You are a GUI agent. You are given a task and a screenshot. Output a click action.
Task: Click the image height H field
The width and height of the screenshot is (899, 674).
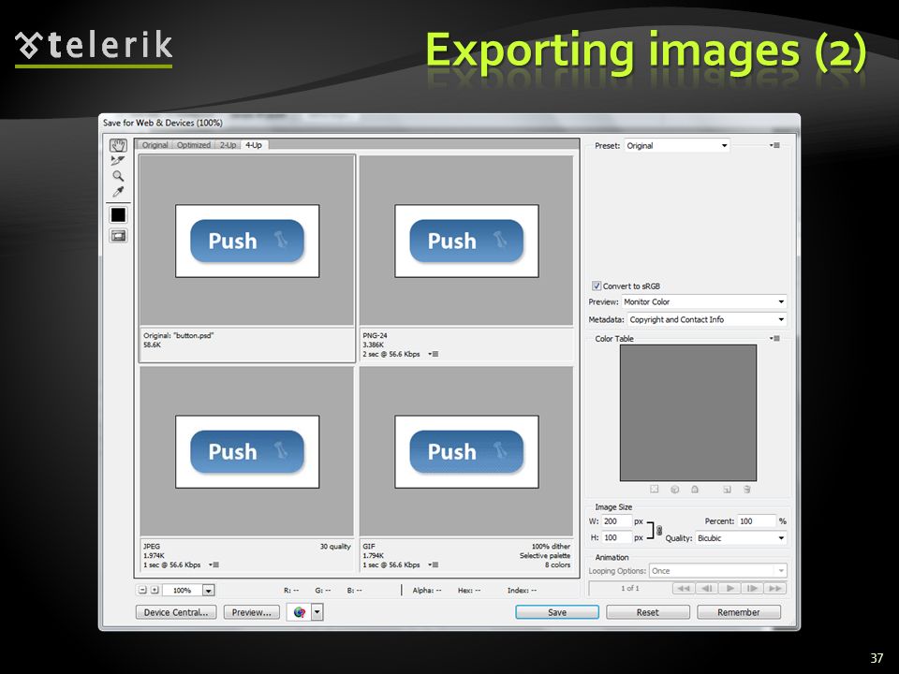617,537
